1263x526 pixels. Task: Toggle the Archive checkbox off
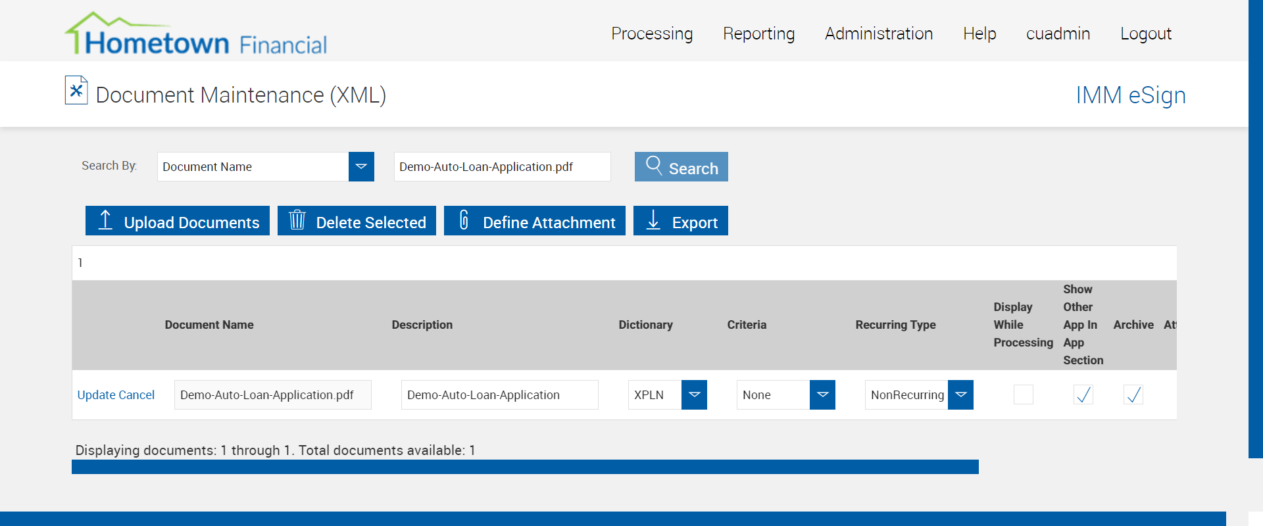[1133, 394]
